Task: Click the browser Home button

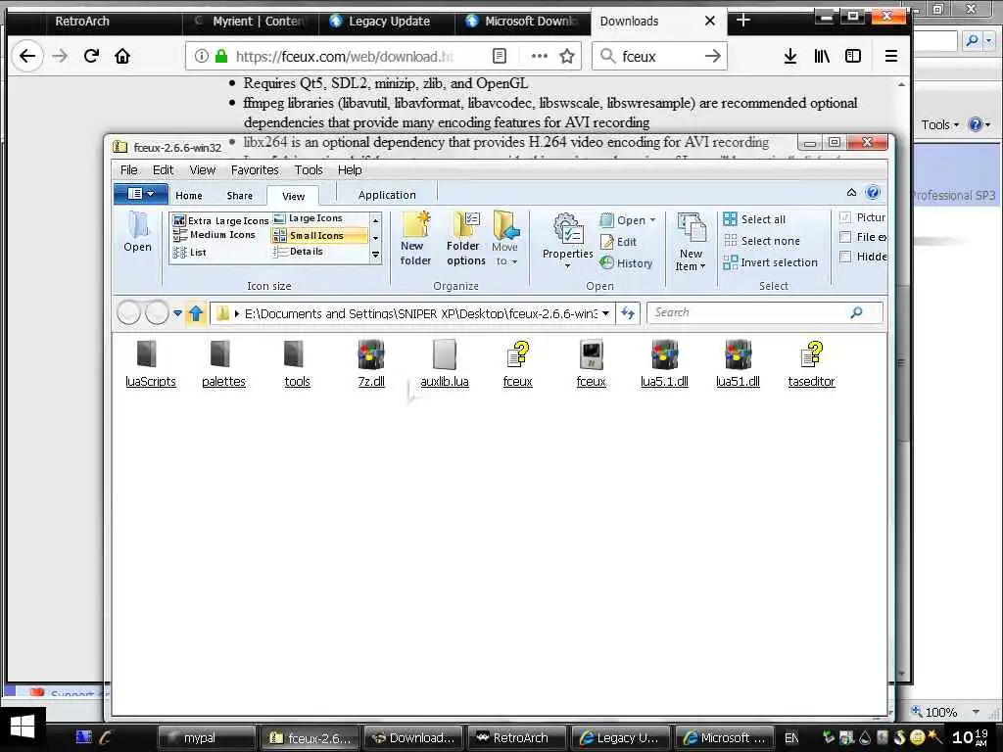Action: coord(122,56)
